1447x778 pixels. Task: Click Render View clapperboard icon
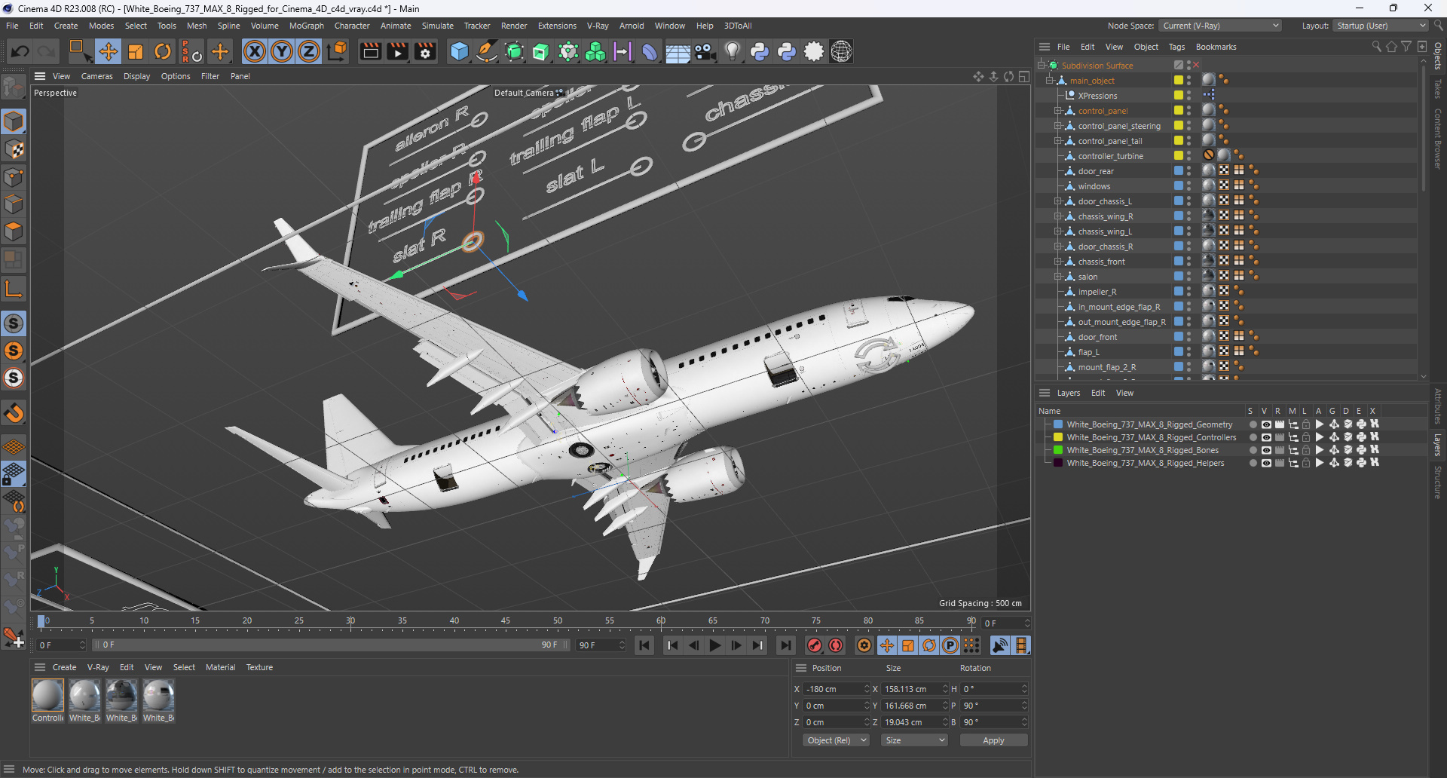point(370,51)
